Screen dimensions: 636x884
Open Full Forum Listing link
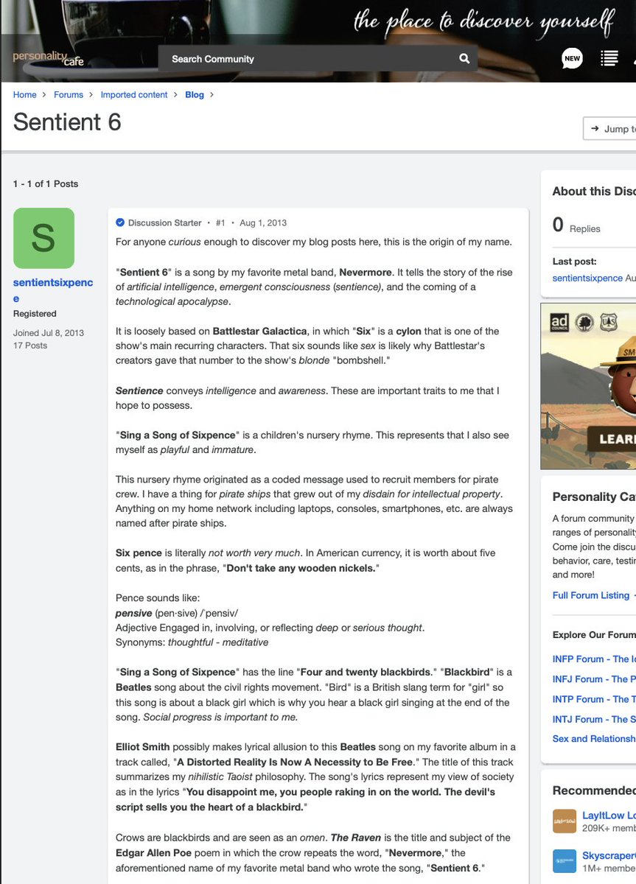pyautogui.click(x=591, y=595)
